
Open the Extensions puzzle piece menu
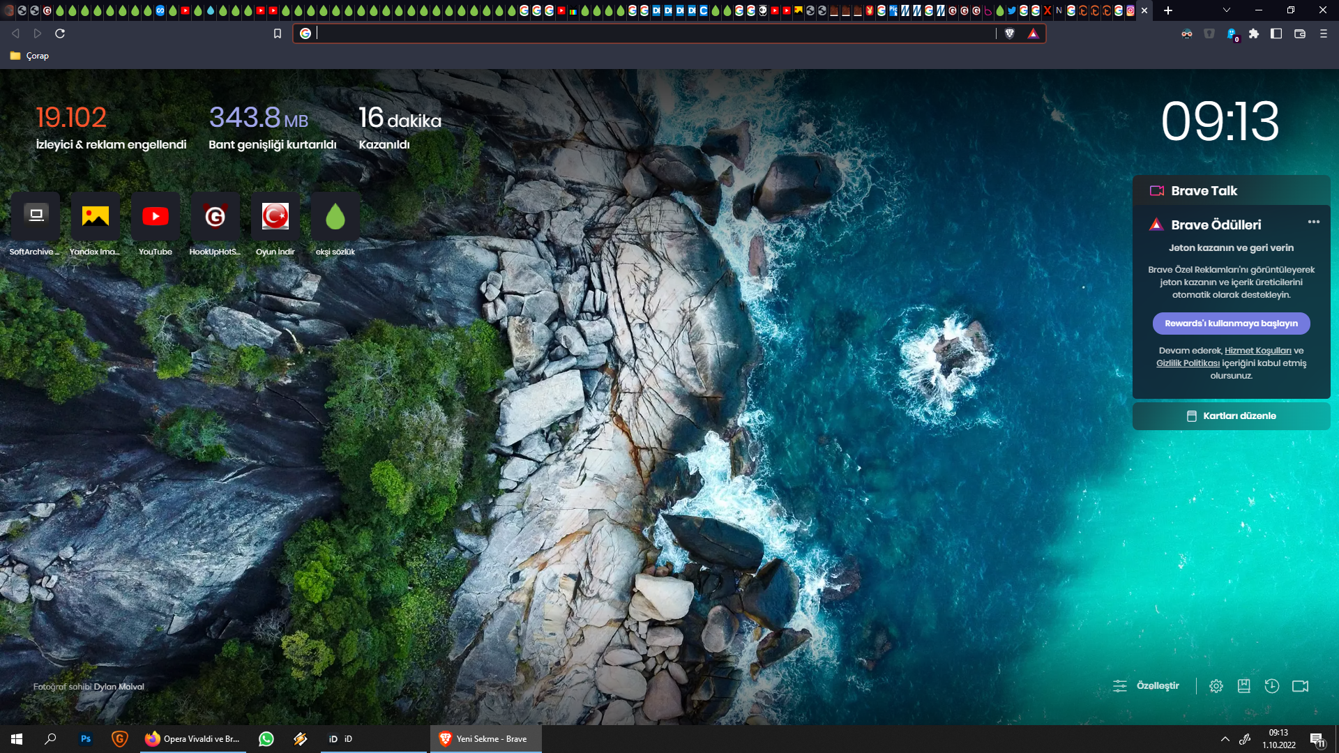pos(1254,33)
